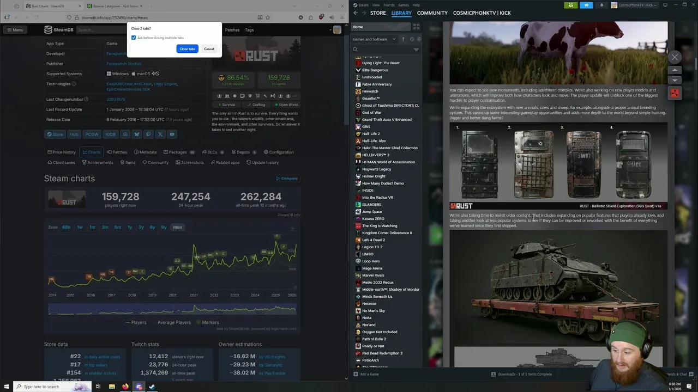Open the CosmicPhonkTV account dropdown

click(634, 5)
